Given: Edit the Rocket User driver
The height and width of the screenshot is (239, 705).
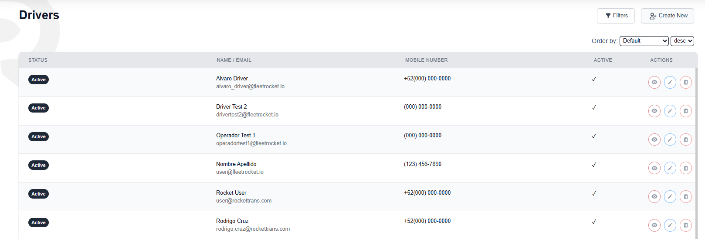Looking at the screenshot, I should 670,196.
